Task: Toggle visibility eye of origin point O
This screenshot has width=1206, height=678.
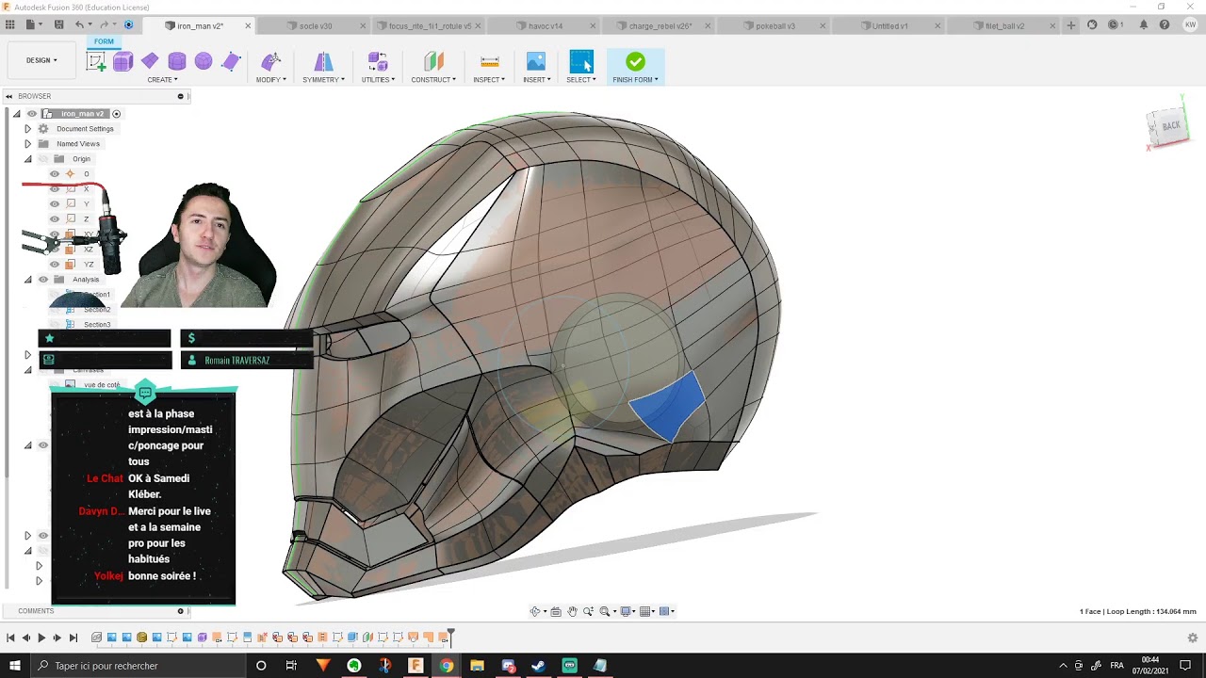Action: 55,174
